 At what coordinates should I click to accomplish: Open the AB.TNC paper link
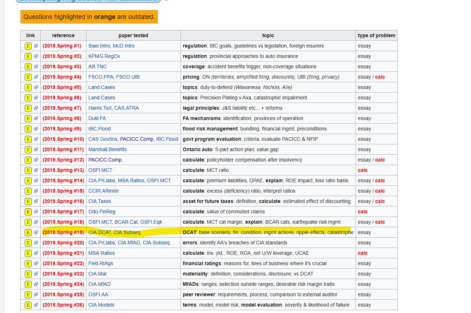tap(98, 66)
